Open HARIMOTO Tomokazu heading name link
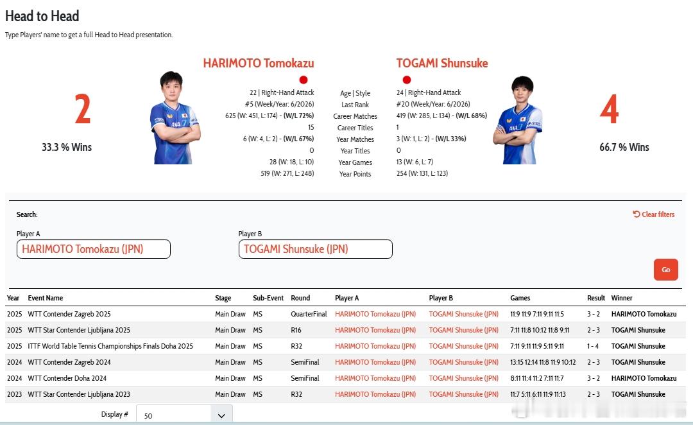Screen dimensions: 693x425 click(x=259, y=64)
